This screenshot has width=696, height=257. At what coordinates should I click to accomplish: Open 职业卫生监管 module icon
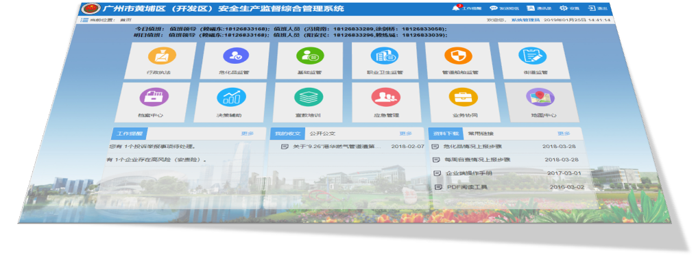(x=385, y=56)
